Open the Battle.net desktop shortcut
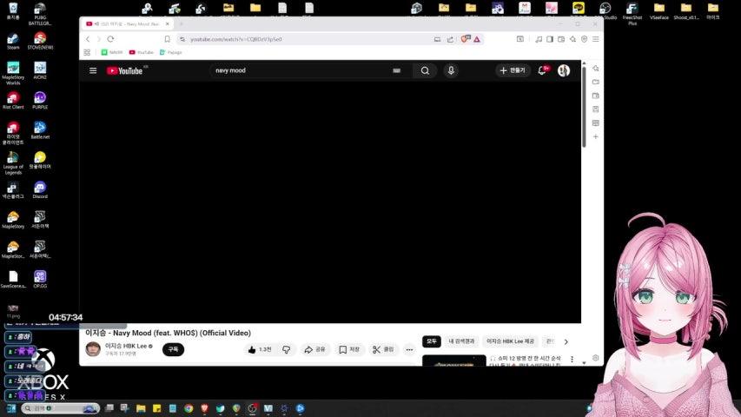 click(40, 130)
